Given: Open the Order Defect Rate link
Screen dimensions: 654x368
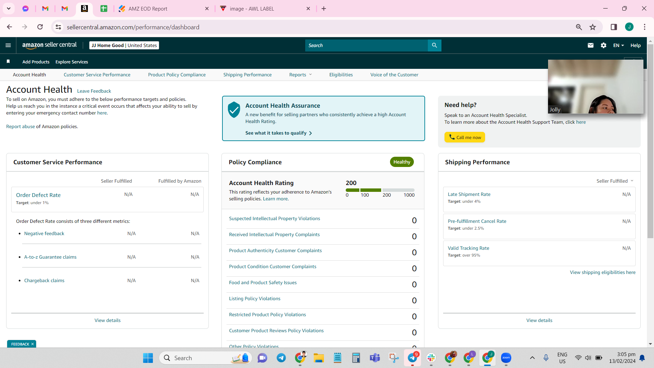Looking at the screenshot, I should click(38, 195).
